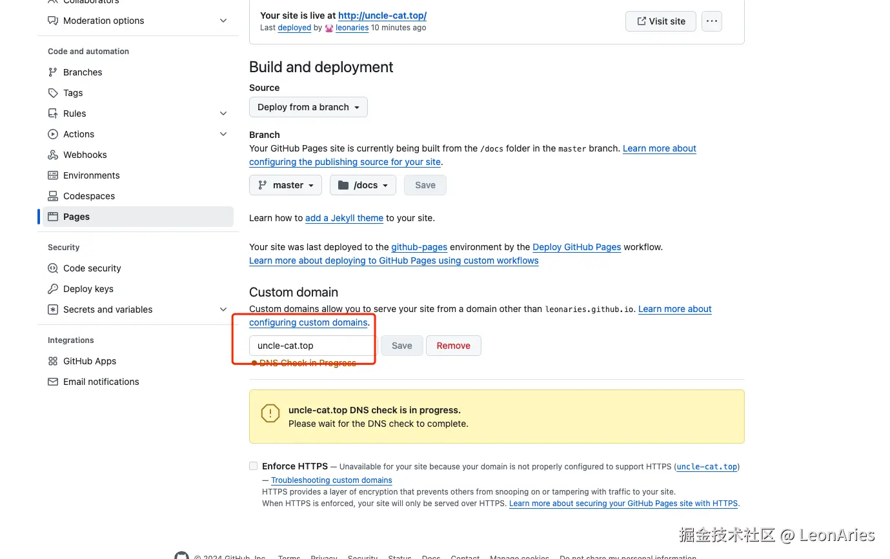Click the Rules icon in sidebar
The height and width of the screenshot is (559, 890).
pos(53,113)
